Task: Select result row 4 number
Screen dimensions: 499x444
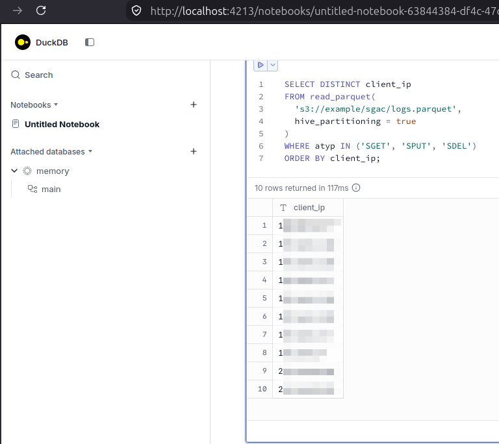Action: [x=264, y=280]
